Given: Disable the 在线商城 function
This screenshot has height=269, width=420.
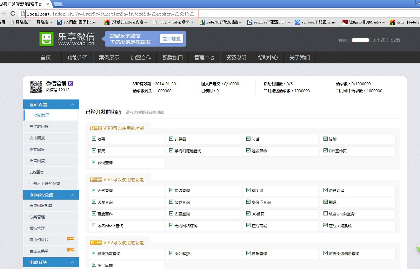Looking at the screenshot, I should click(249, 225).
